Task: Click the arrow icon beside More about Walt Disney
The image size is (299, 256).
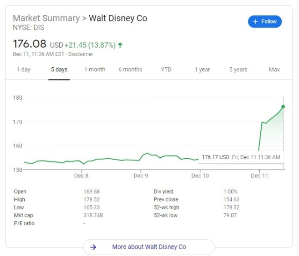Action: pos(93,247)
